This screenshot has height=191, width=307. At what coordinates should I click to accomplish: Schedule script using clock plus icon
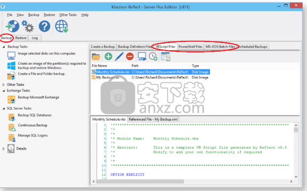[153, 56]
